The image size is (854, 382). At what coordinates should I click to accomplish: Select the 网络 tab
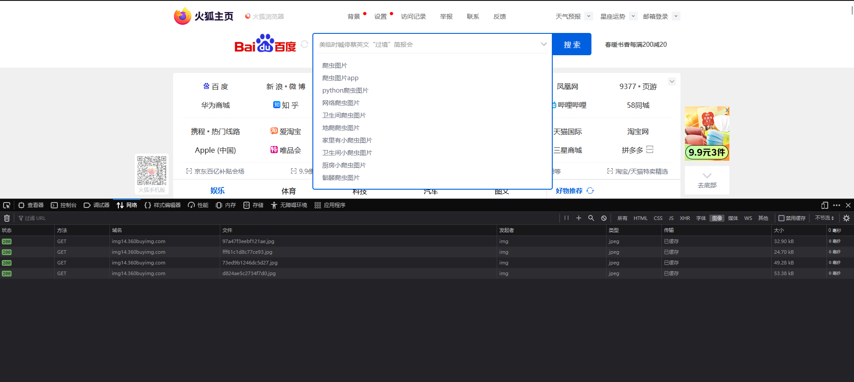coord(127,205)
